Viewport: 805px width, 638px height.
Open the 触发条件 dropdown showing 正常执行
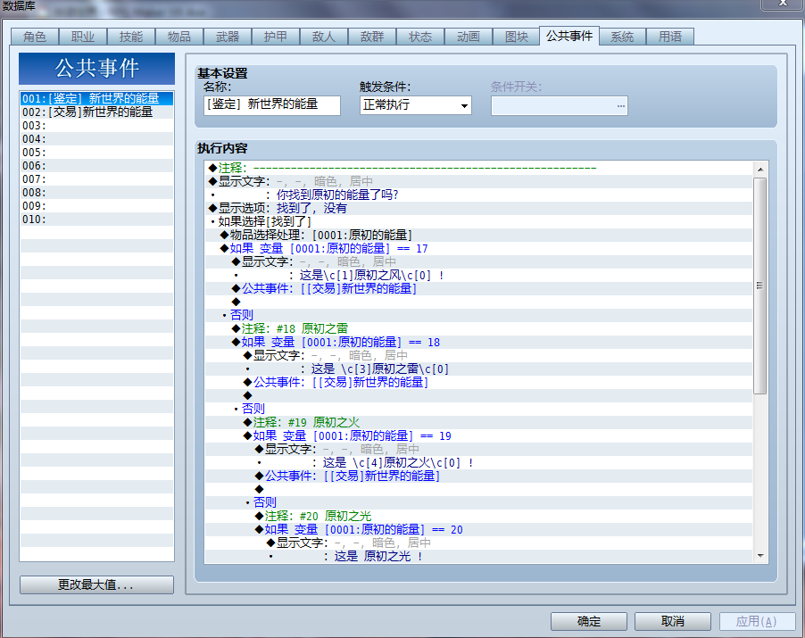(x=416, y=105)
